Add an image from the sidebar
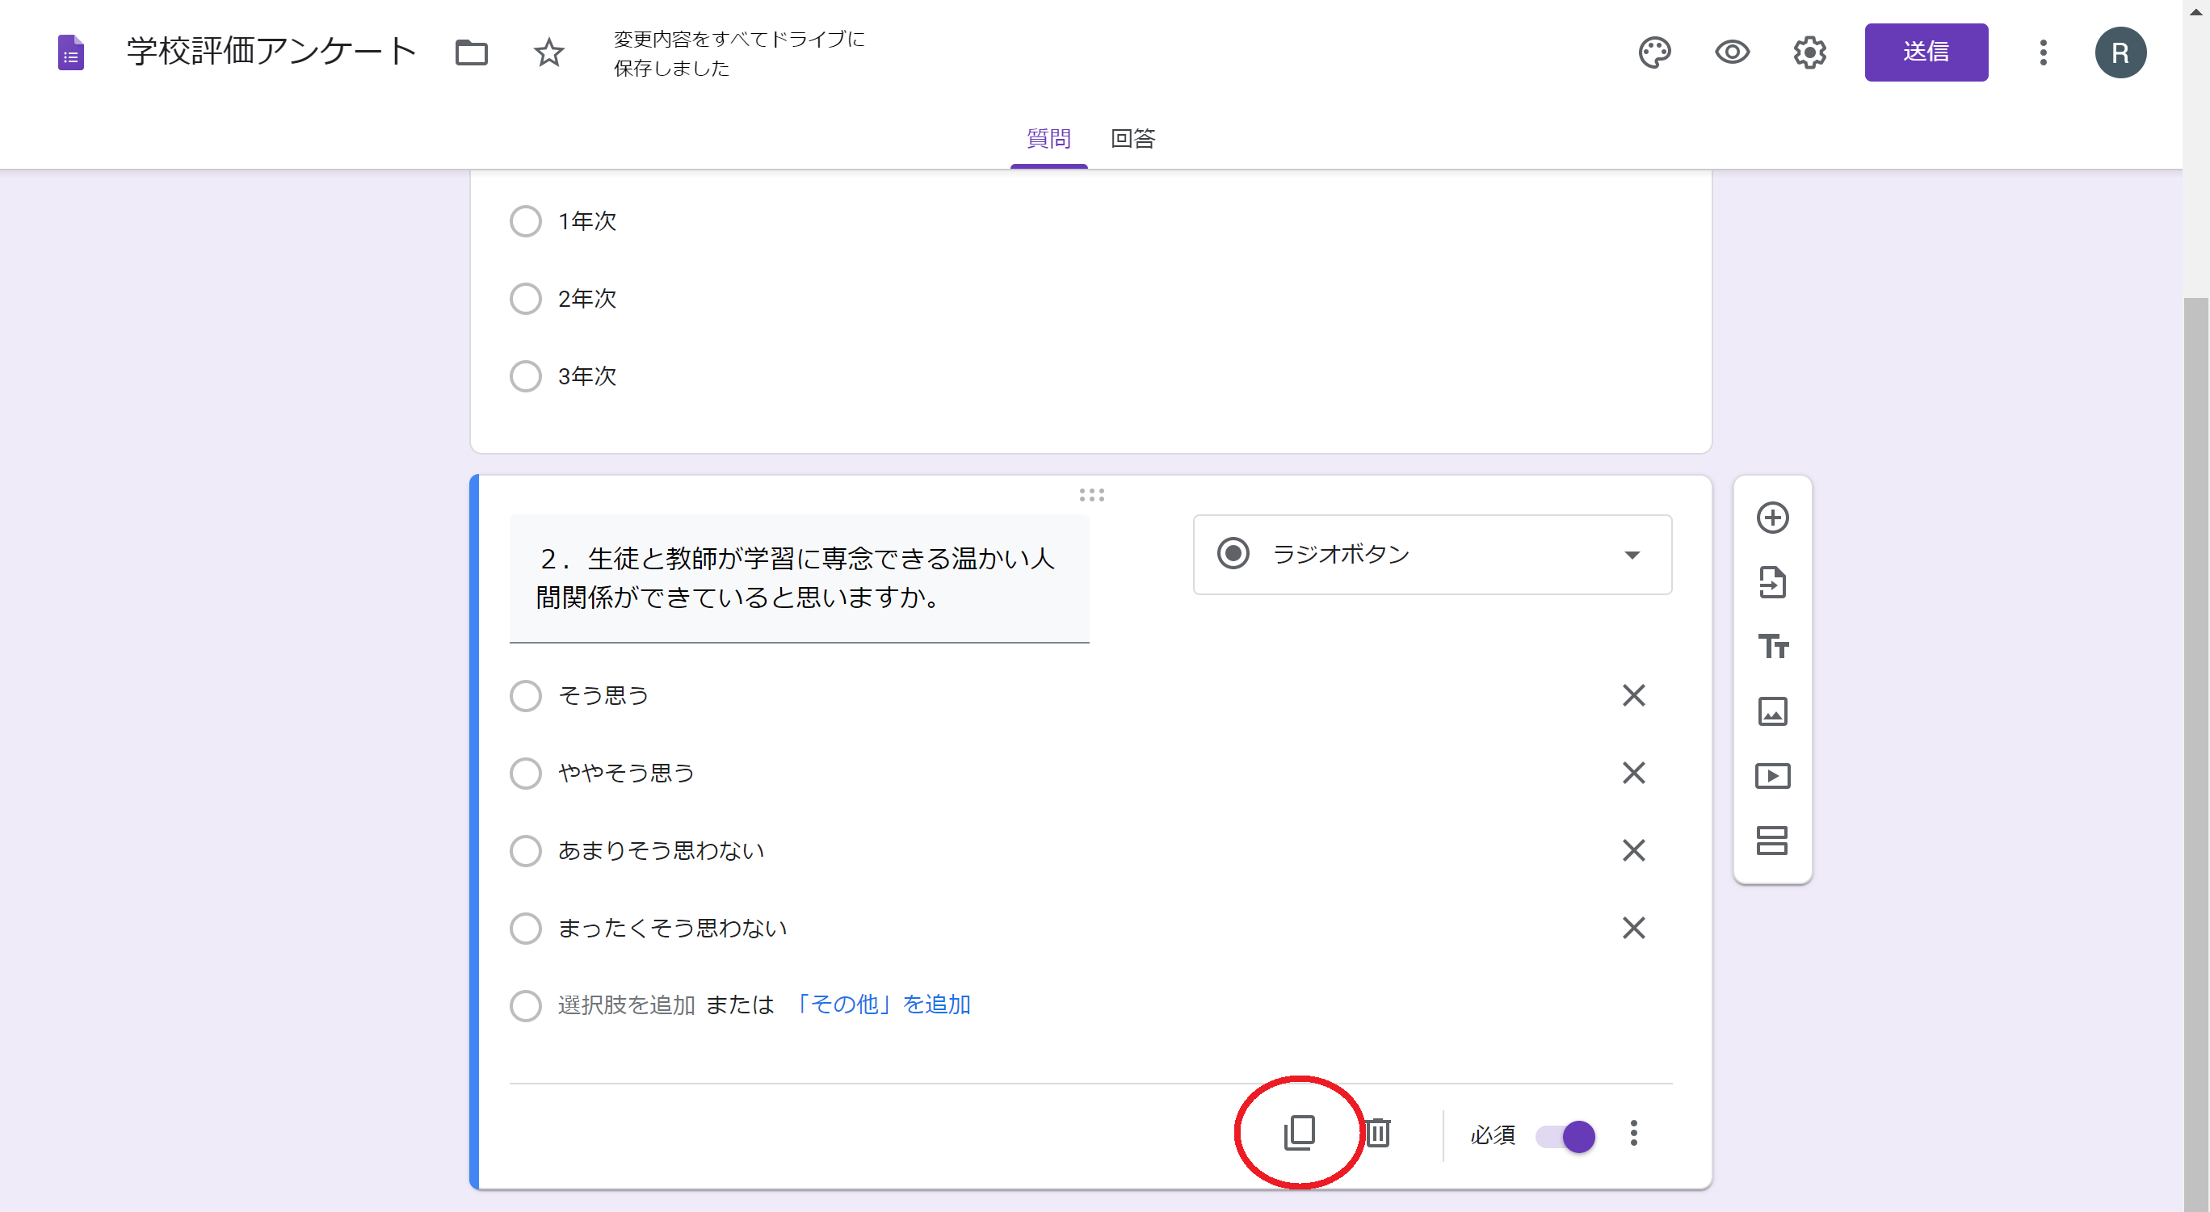This screenshot has width=2210, height=1212. pos(1772,711)
